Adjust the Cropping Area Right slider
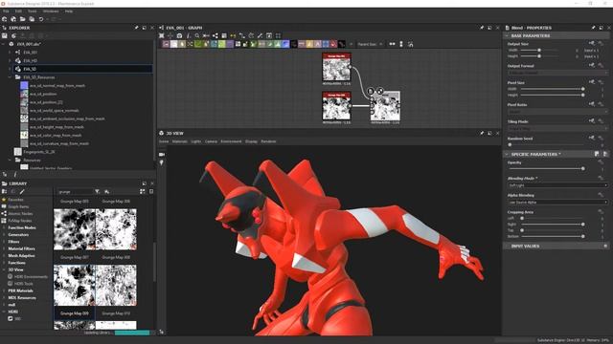Screen dimensions: 613x344 click(583, 225)
